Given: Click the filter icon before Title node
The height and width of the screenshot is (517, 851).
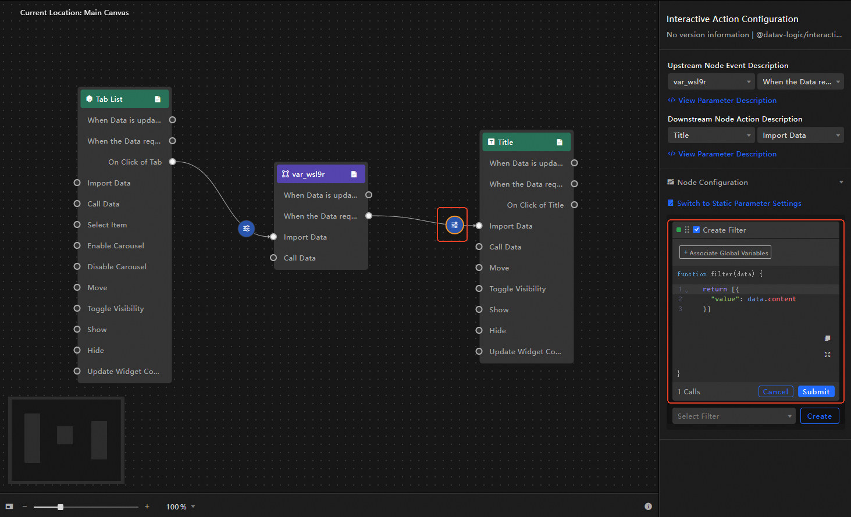Looking at the screenshot, I should (454, 225).
